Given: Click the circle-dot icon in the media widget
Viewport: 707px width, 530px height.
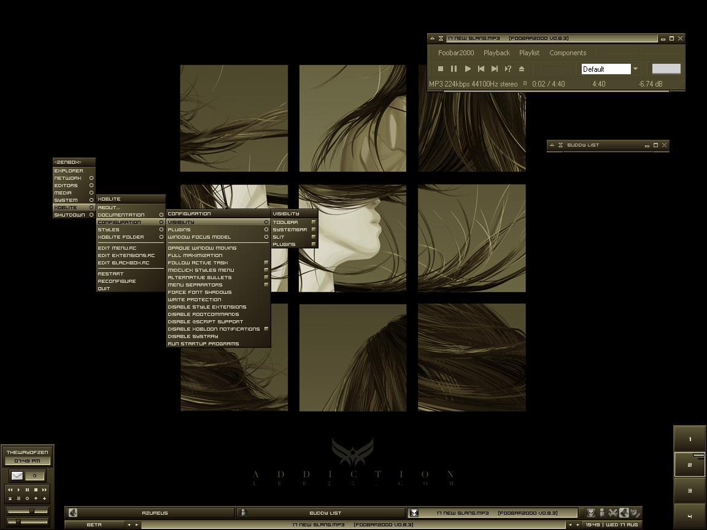Looking at the screenshot, I should (27, 499).
